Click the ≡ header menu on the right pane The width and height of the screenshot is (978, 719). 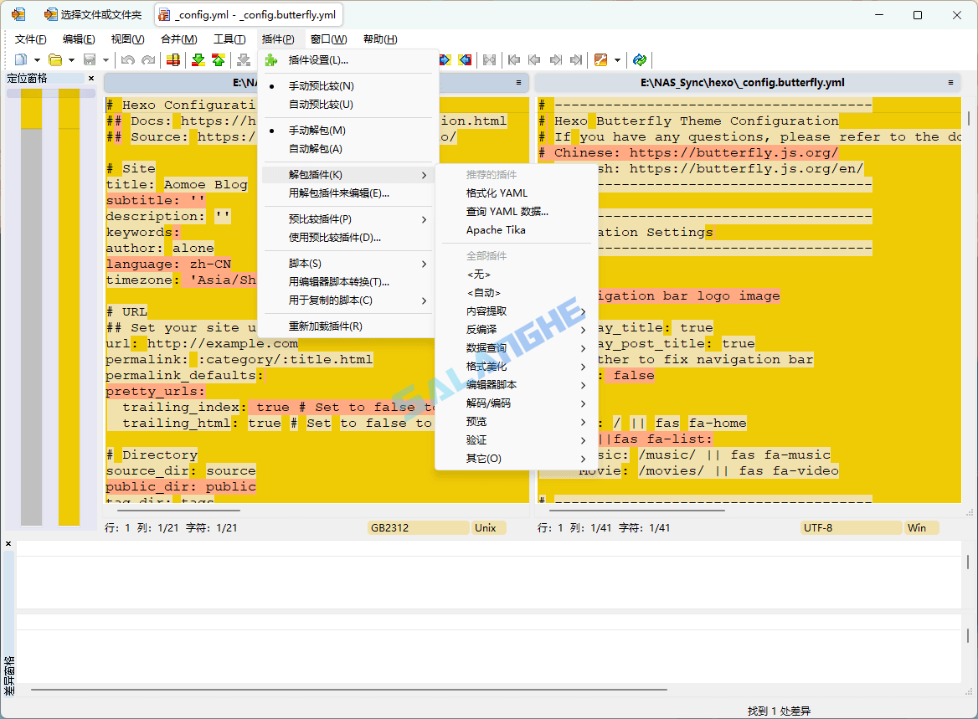click(x=950, y=82)
